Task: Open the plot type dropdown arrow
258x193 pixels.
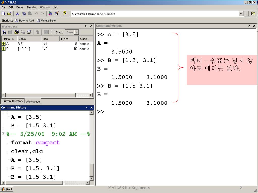Action: [x=51, y=32]
